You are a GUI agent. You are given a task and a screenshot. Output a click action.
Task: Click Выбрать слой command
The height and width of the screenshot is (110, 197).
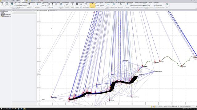[147, 5]
